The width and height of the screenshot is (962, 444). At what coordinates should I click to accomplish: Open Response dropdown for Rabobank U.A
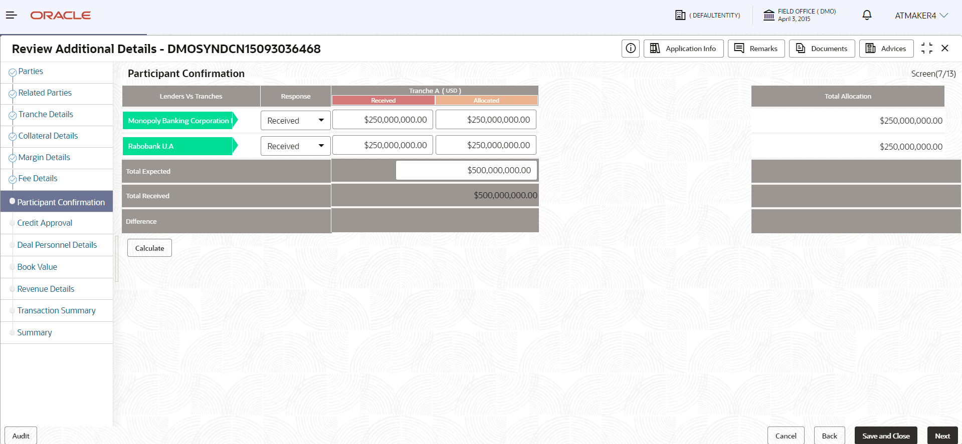(295, 146)
